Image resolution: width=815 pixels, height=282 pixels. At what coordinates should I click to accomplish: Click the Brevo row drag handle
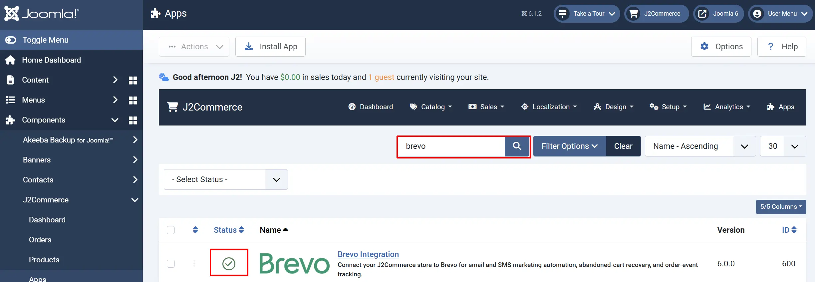pos(194,264)
